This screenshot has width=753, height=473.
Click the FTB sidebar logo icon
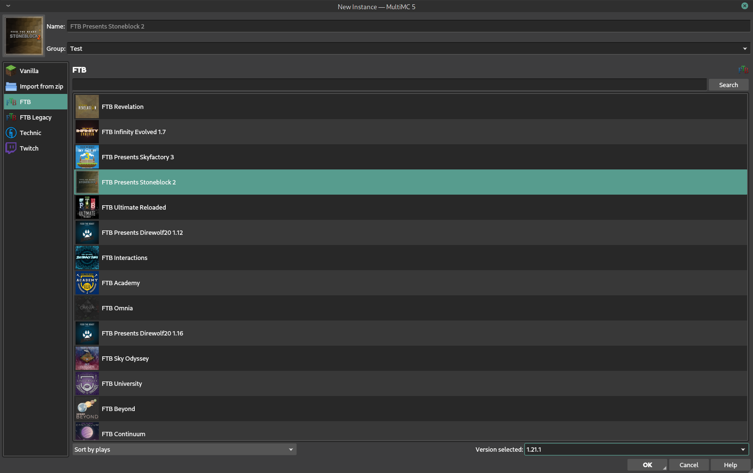point(11,102)
